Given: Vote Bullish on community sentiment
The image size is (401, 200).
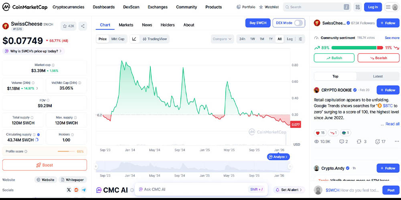Looking at the screenshot, I should tap(334, 58).
